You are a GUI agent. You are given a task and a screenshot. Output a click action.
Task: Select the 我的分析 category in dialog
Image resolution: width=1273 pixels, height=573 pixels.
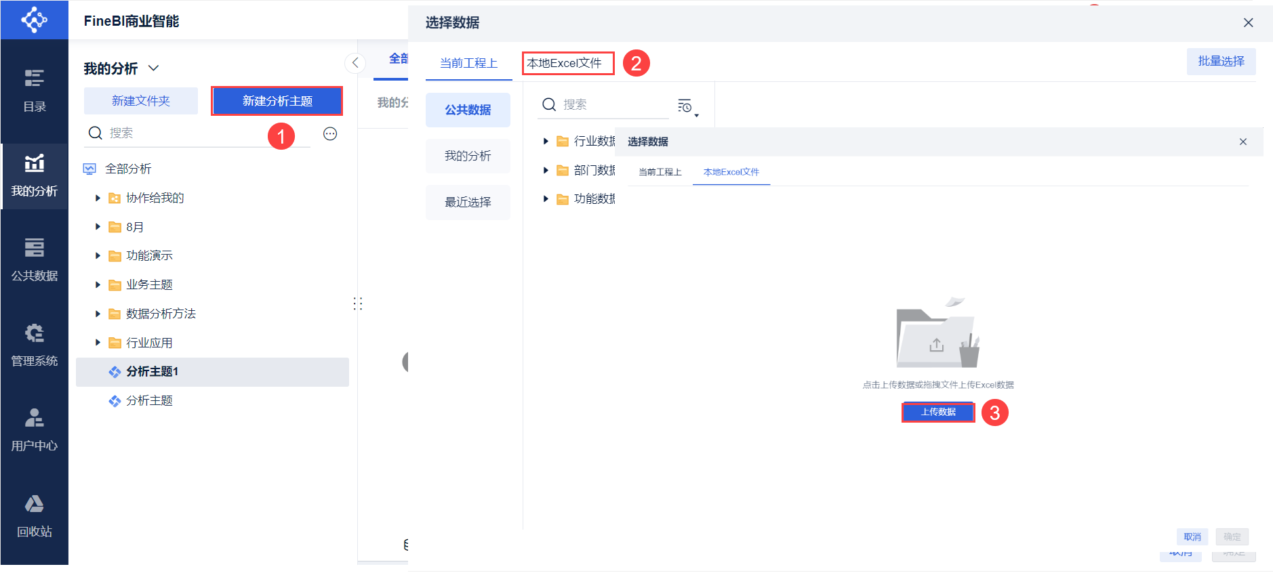coord(468,156)
